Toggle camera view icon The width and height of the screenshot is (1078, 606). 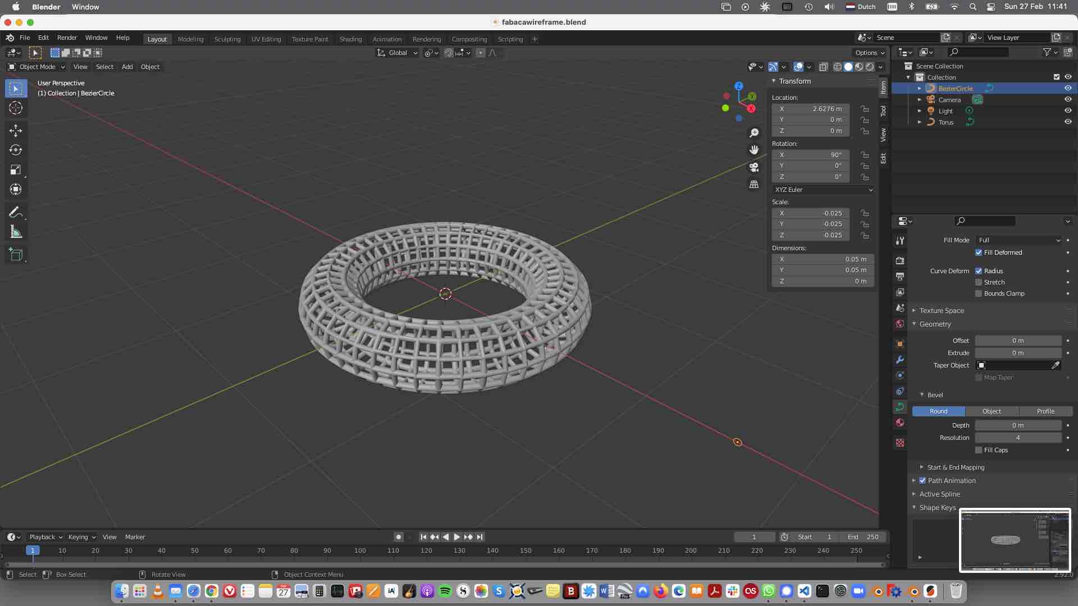[x=754, y=167]
